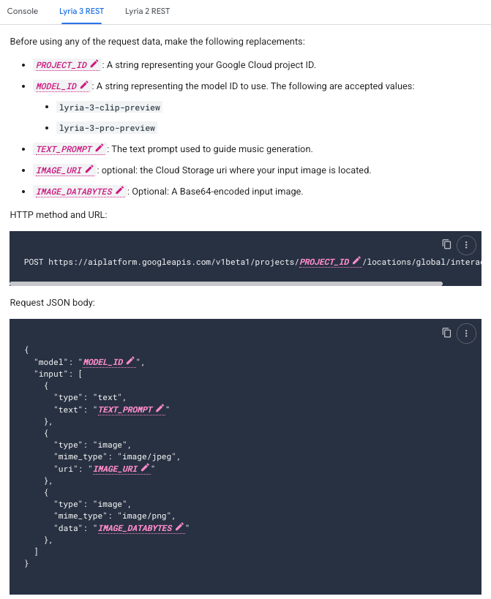Select the Lyria 3 REST tab
Image resolution: width=491 pixels, height=599 pixels.
[82, 12]
